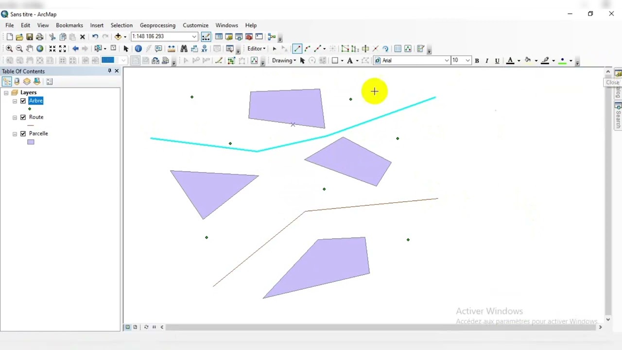Click the Parcelle lavender symbol swatch
This screenshot has width=622, height=350.
(x=31, y=142)
